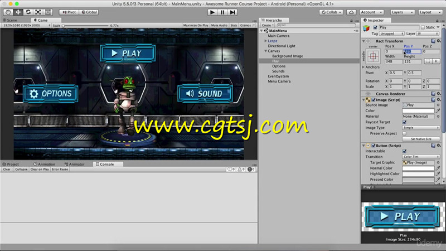
Task: Toggle Raycast Target checkbox
Action: pyautogui.click(x=404, y=122)
